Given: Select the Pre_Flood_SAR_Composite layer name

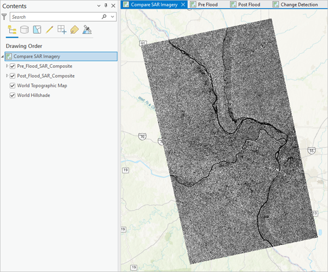Looking at the screenshot, I should (x=44, y=66).
